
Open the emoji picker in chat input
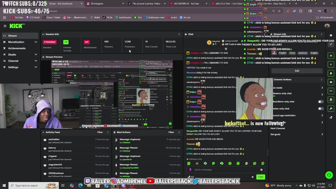pyautogui.click(x=261, y=170)
